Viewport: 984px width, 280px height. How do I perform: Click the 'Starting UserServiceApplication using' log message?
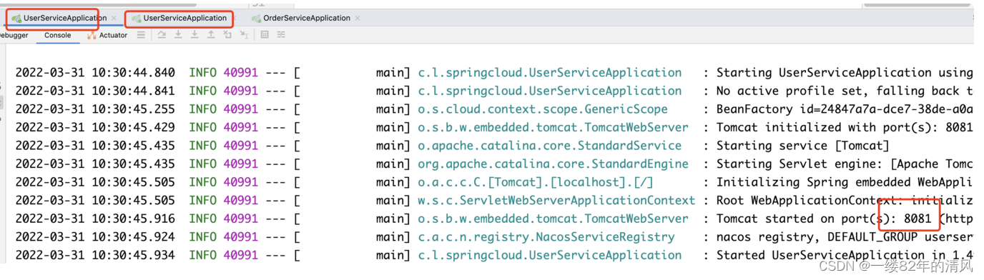845,73
